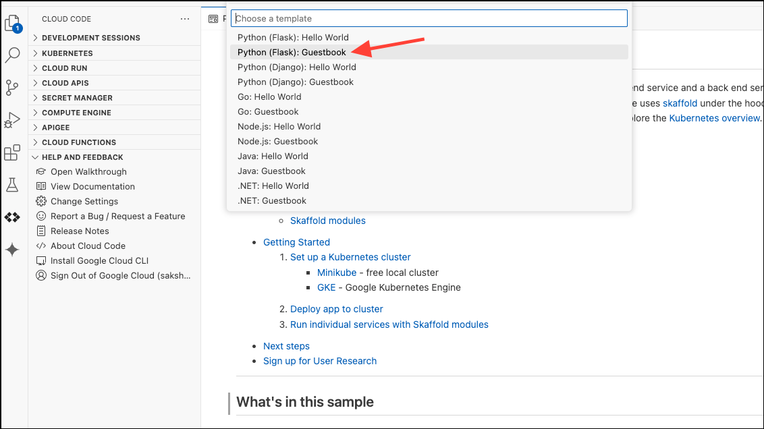
Task: Click the Sign up for User Research link
Action: tap(319, 361)
